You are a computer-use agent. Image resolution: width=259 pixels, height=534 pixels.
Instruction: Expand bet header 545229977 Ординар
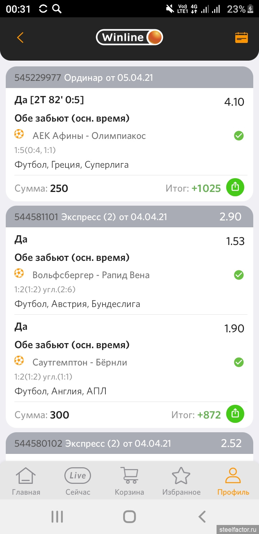coord(129,78)
